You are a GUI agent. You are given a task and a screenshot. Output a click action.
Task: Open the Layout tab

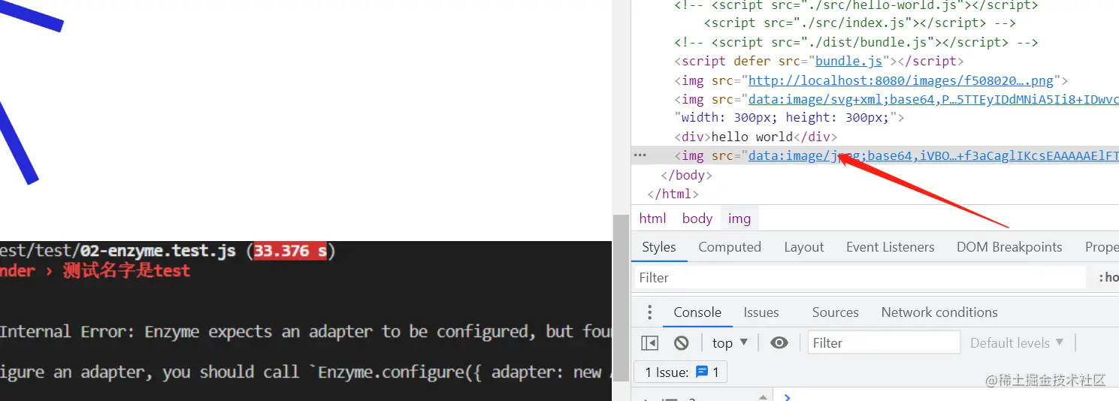804,247
